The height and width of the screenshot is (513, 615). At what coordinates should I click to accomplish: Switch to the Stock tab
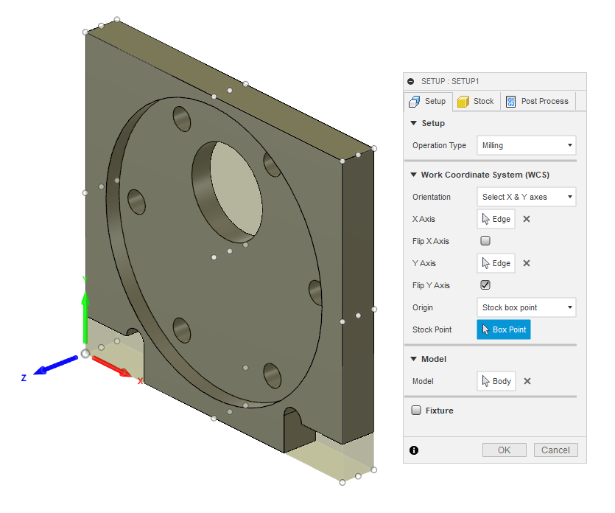pyautogui.click(x=475, y=101)
